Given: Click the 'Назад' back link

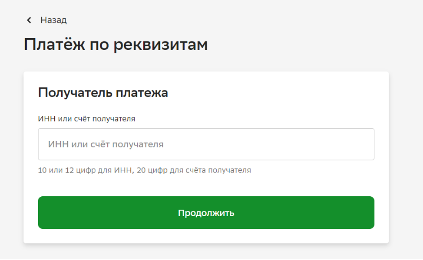Looking at the screenshot, I should click(53, 20).
